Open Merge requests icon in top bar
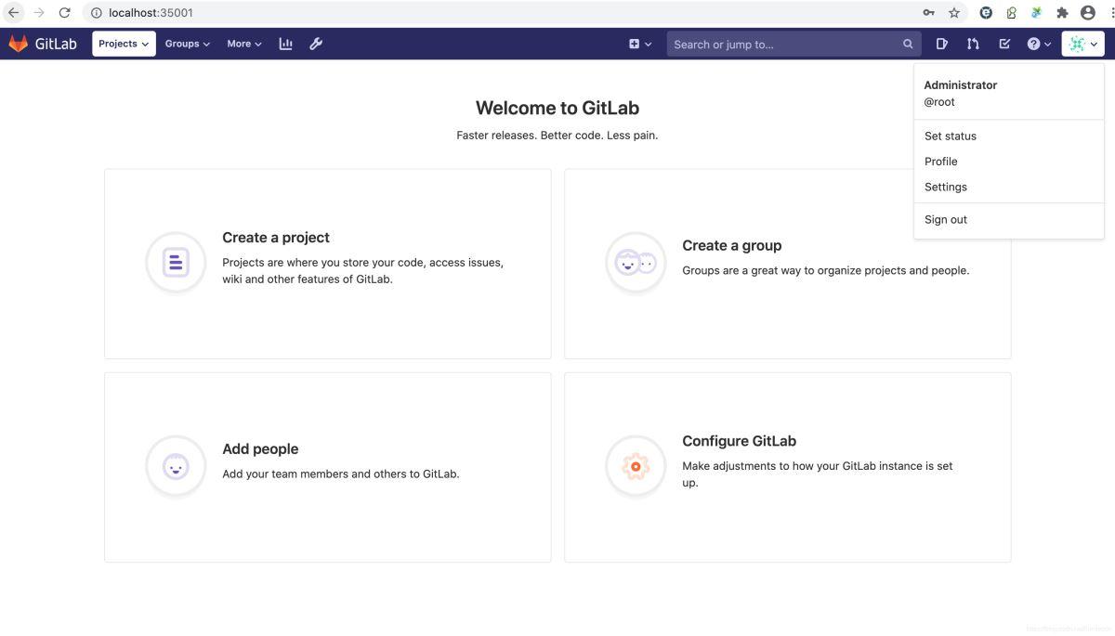This screenshot has width=1115, height=636. pyautogui.click(x=973, y=44)
